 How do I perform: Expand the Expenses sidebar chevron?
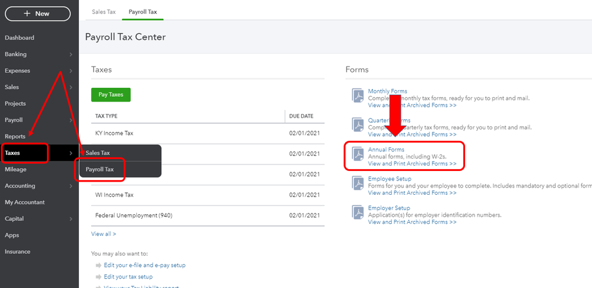point(71,71)
